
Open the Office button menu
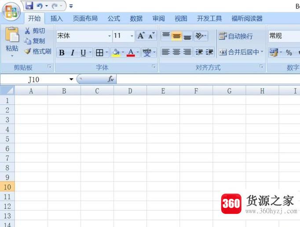click(x=11, y=12)
